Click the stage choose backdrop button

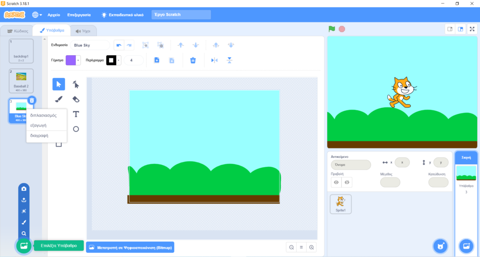point(466,246)
